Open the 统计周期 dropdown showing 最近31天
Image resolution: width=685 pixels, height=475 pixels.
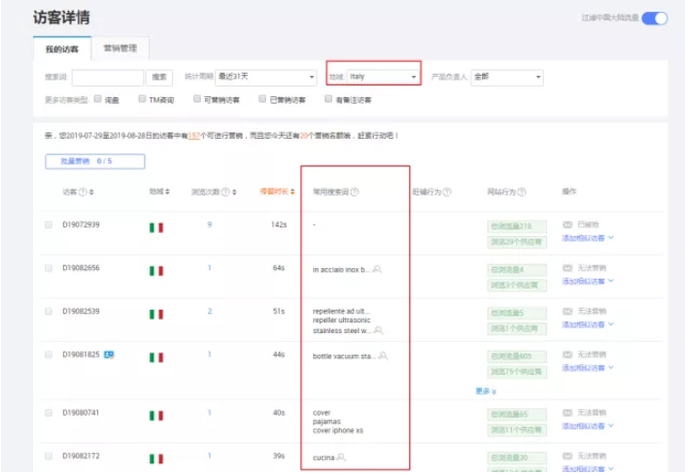pos(265,77)
